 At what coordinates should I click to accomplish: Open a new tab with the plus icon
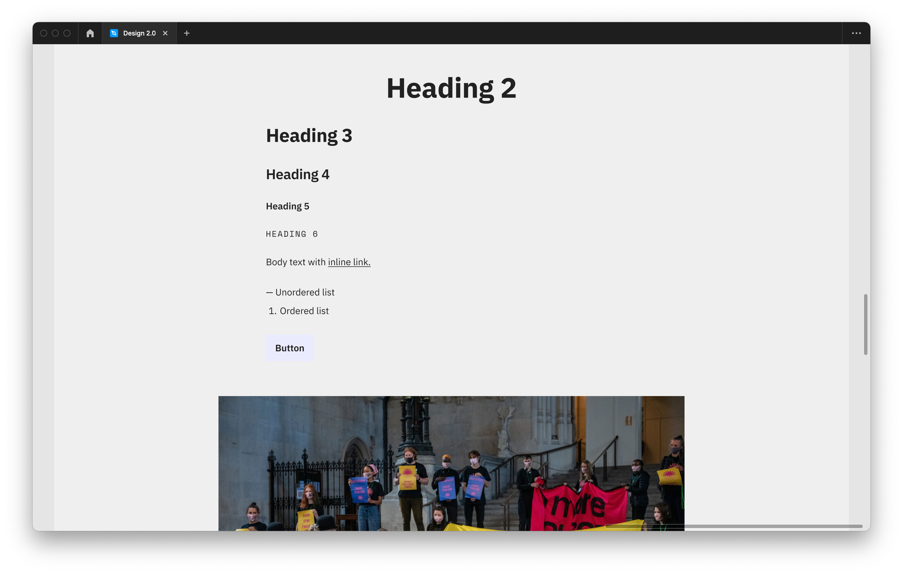tap(187, 33)
